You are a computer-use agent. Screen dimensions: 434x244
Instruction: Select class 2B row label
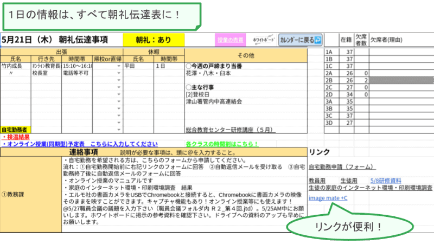pyautogui.click(x=331, y=80)
